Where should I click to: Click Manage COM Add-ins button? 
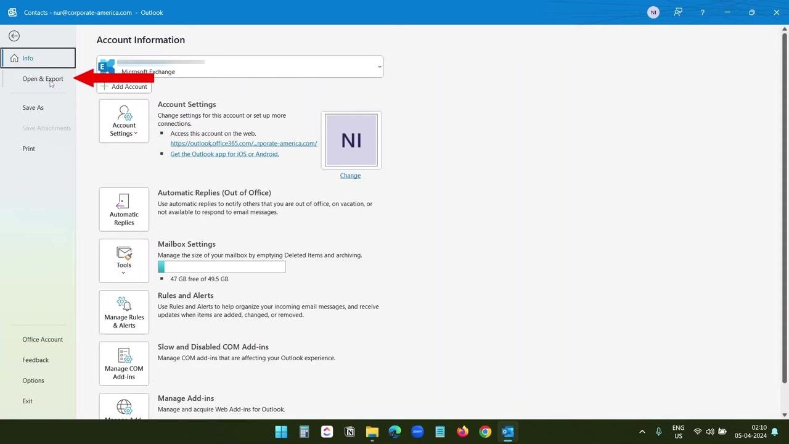124,363
